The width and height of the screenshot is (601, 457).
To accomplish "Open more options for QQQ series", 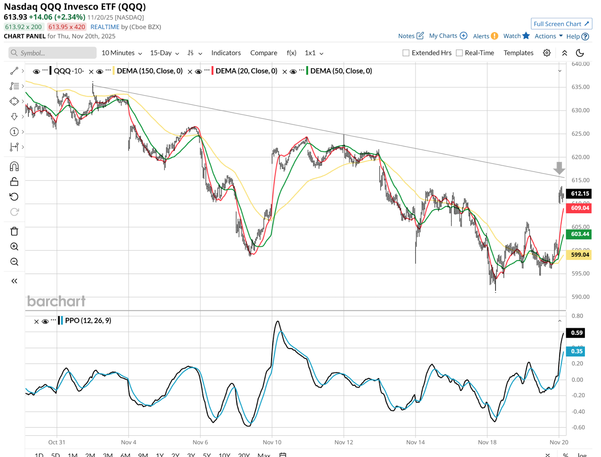I will click(x=45, y=71).
